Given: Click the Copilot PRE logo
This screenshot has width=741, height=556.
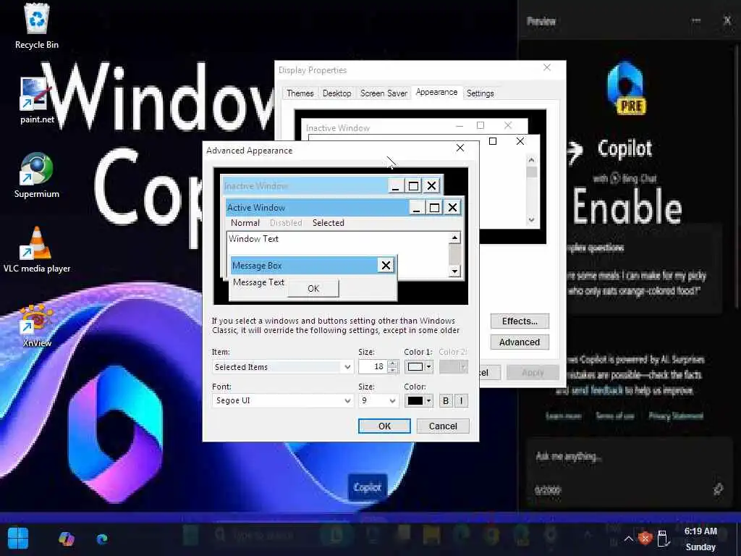Looking at the screenshot, I should pyautogui.click(x=626, y=88).
